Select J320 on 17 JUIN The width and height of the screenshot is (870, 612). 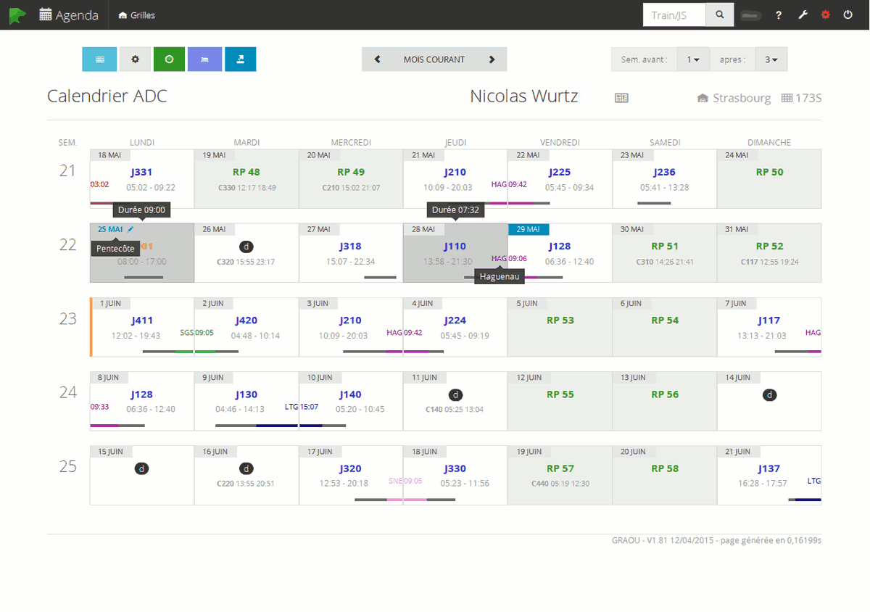pos(351,468)
